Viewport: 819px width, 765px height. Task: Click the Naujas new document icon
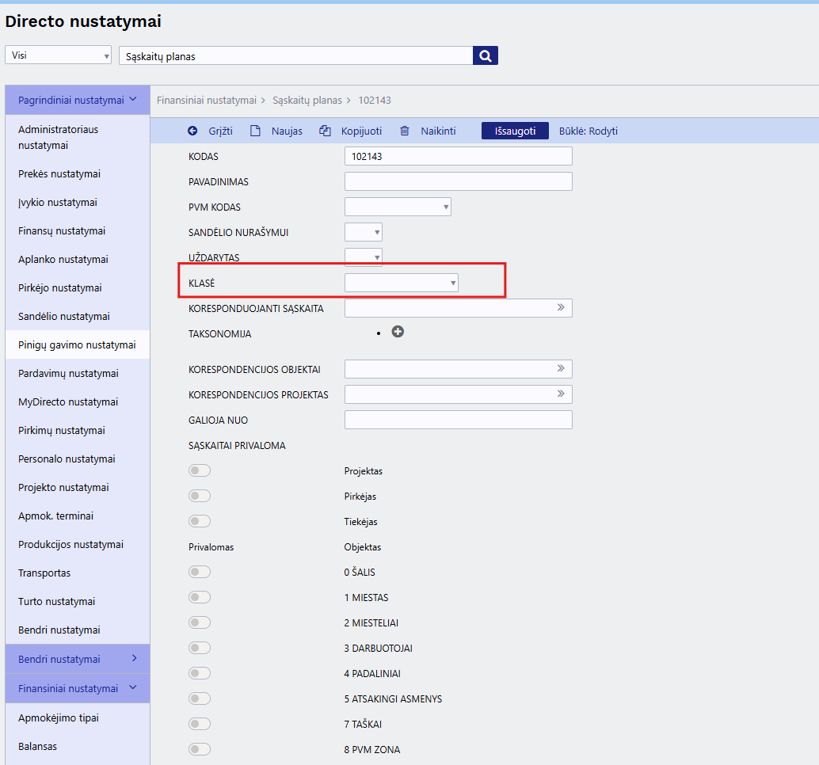(x=255, y=131)
